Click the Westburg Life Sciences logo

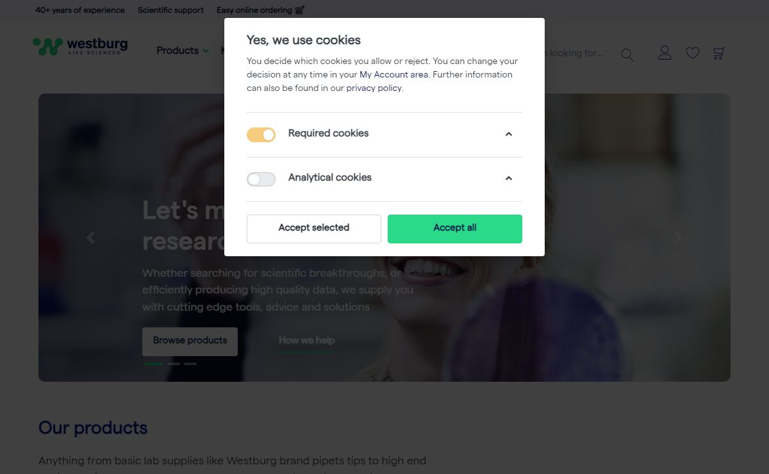pos(80,46)
